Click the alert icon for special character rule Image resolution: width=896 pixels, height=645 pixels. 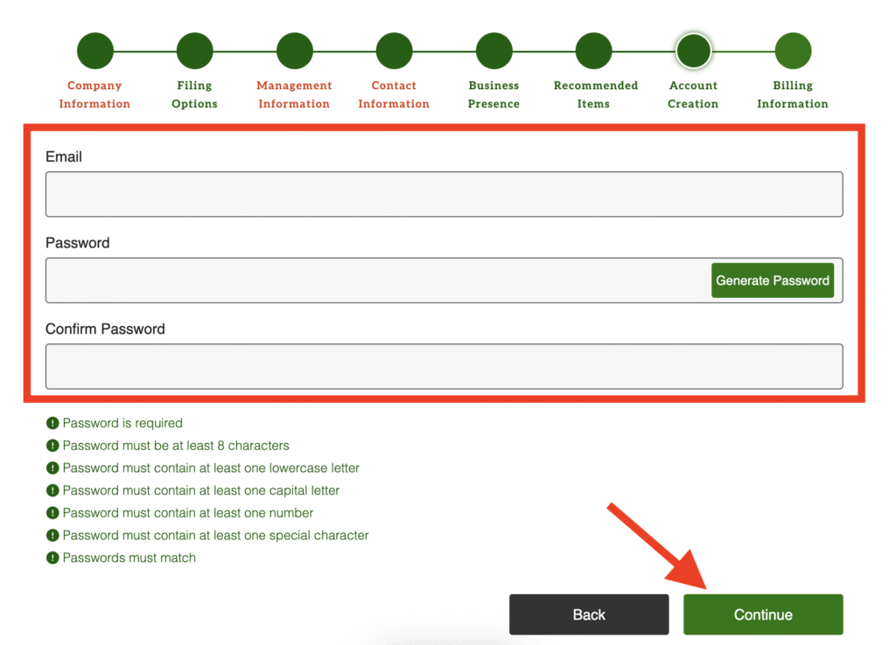pos(52,536)
